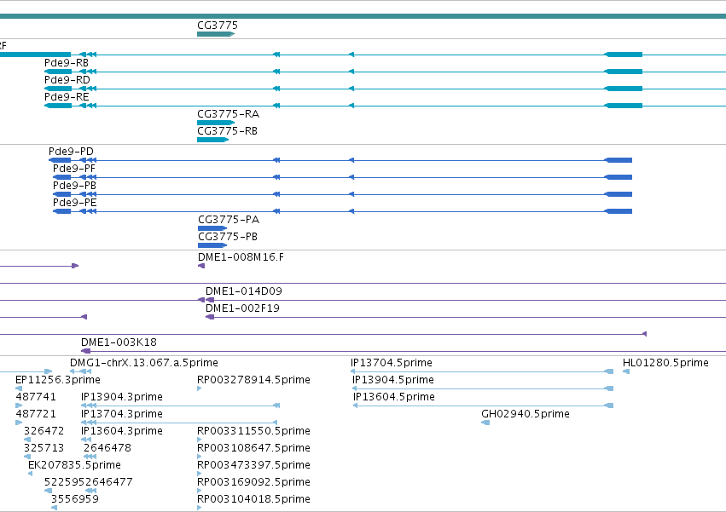
Task: Click the CG3775 gene label
Action: coord(218,26)
